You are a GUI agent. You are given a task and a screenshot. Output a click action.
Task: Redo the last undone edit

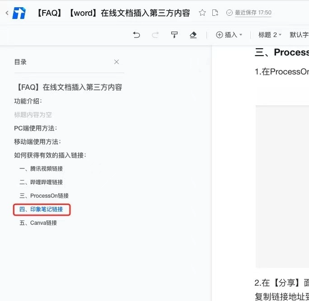click(x=155, y=35)
